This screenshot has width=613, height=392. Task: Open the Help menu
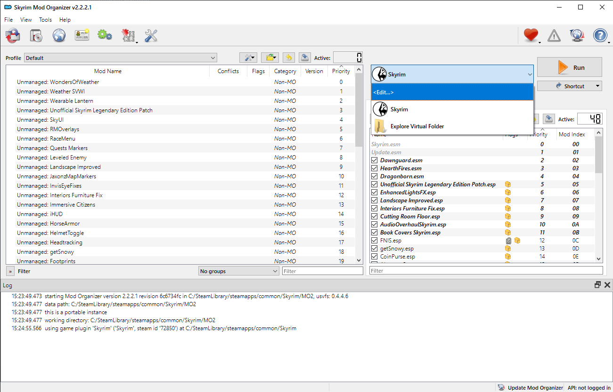coord(65,20)
